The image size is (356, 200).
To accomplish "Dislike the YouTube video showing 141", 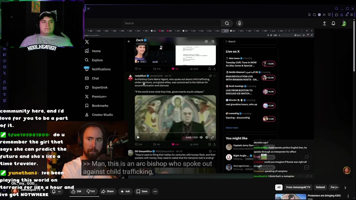I will pyautogui.click(x=91, y=191).
